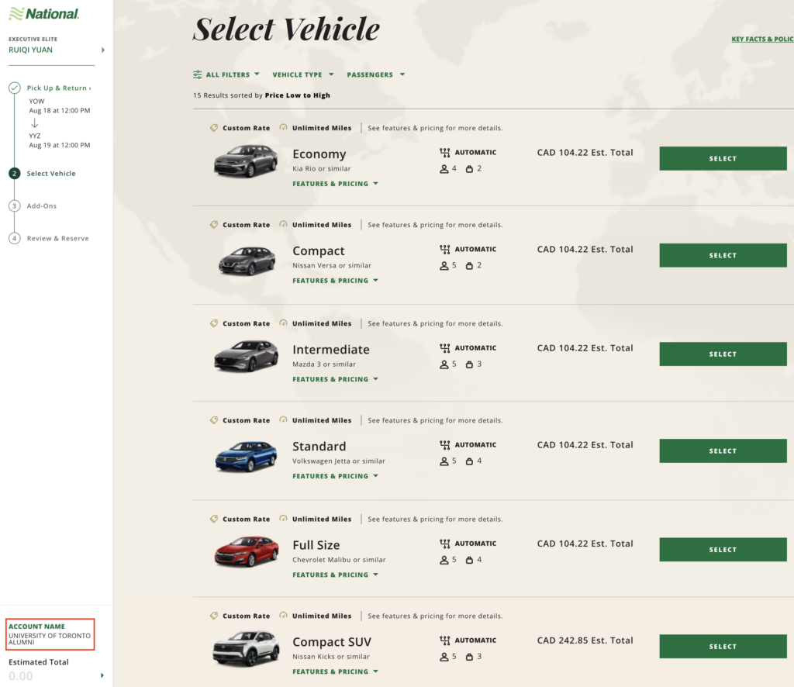
Task: Click the step 4 Review circle
Action: pyautogui.click(x=14, y=238)
